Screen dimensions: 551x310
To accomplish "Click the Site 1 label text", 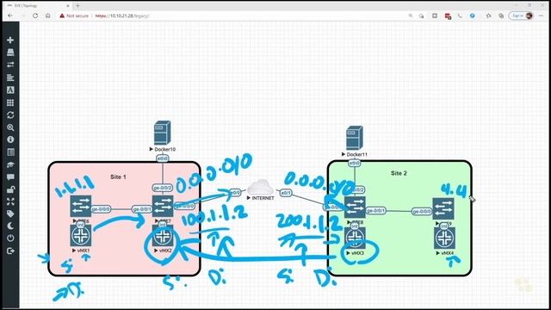I will point(118,177).
